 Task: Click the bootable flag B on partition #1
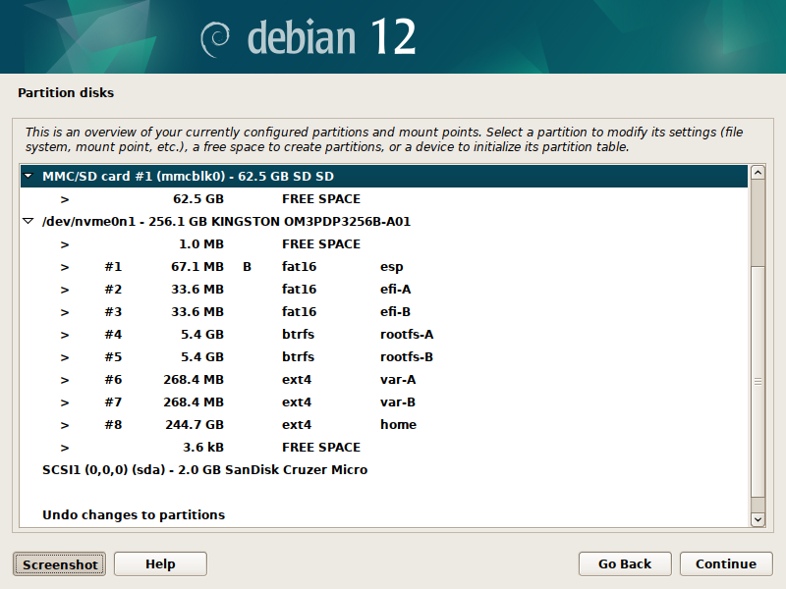coord(248,266)
